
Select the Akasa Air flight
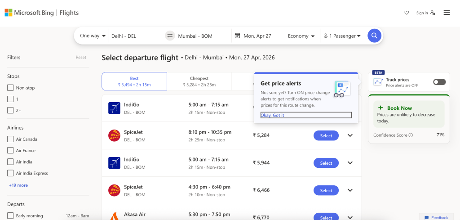point(326,217)
